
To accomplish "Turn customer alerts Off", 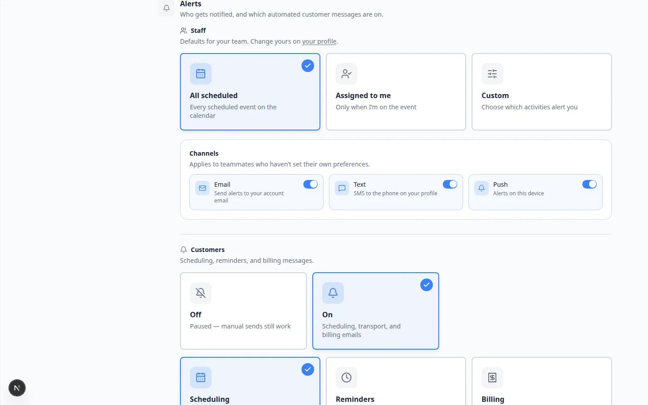I will pos(243,311).
